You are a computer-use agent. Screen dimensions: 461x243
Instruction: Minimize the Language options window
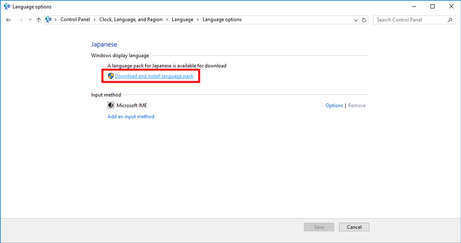click(x=414, y=7)
